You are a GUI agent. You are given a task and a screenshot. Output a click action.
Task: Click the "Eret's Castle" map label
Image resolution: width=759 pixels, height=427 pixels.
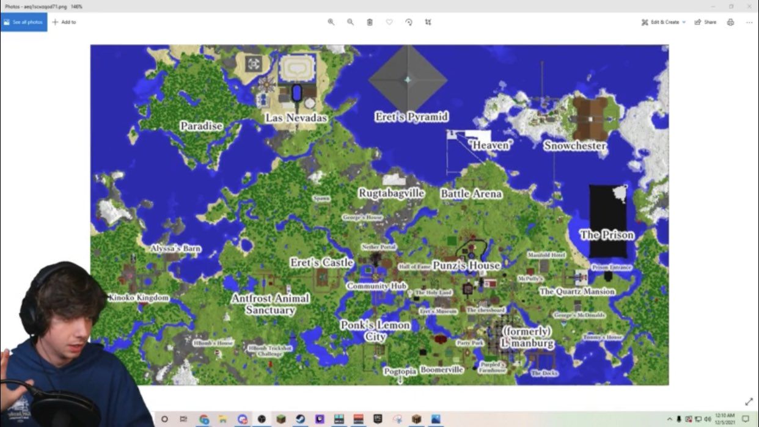(x=321, y=263)
